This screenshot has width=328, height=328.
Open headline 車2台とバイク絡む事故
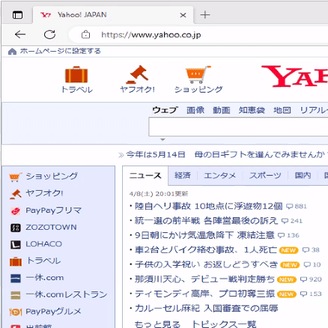pos(206,250)
